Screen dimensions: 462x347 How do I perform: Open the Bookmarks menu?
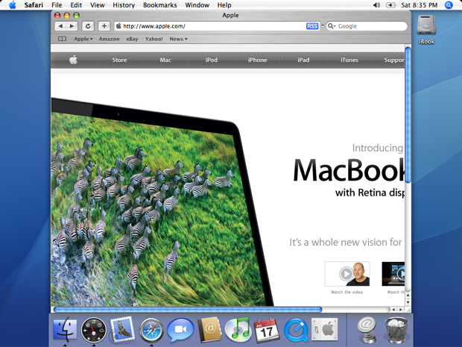click(160, 5)
